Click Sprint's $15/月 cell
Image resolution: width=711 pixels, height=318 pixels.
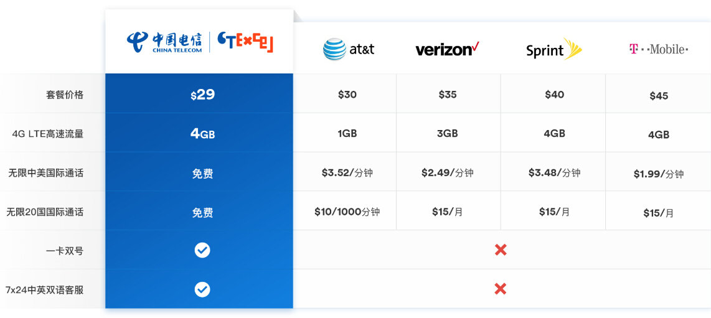[x=553, y=210]
